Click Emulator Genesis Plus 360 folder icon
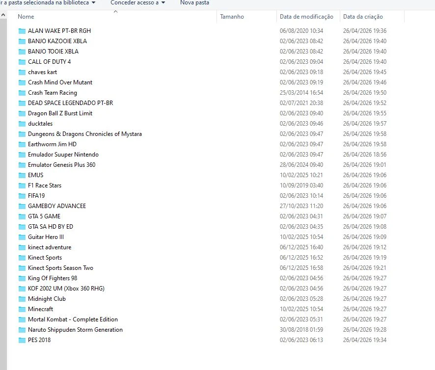 [22, 165]
